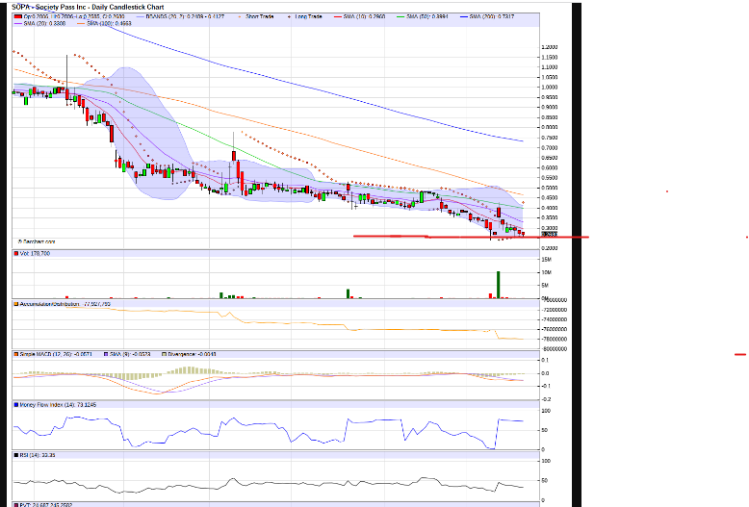Image resolution: width=749 pixels, height=507 pixels.
Task: Click the Money Flow Index (14) label
Action: click(58, 405)
